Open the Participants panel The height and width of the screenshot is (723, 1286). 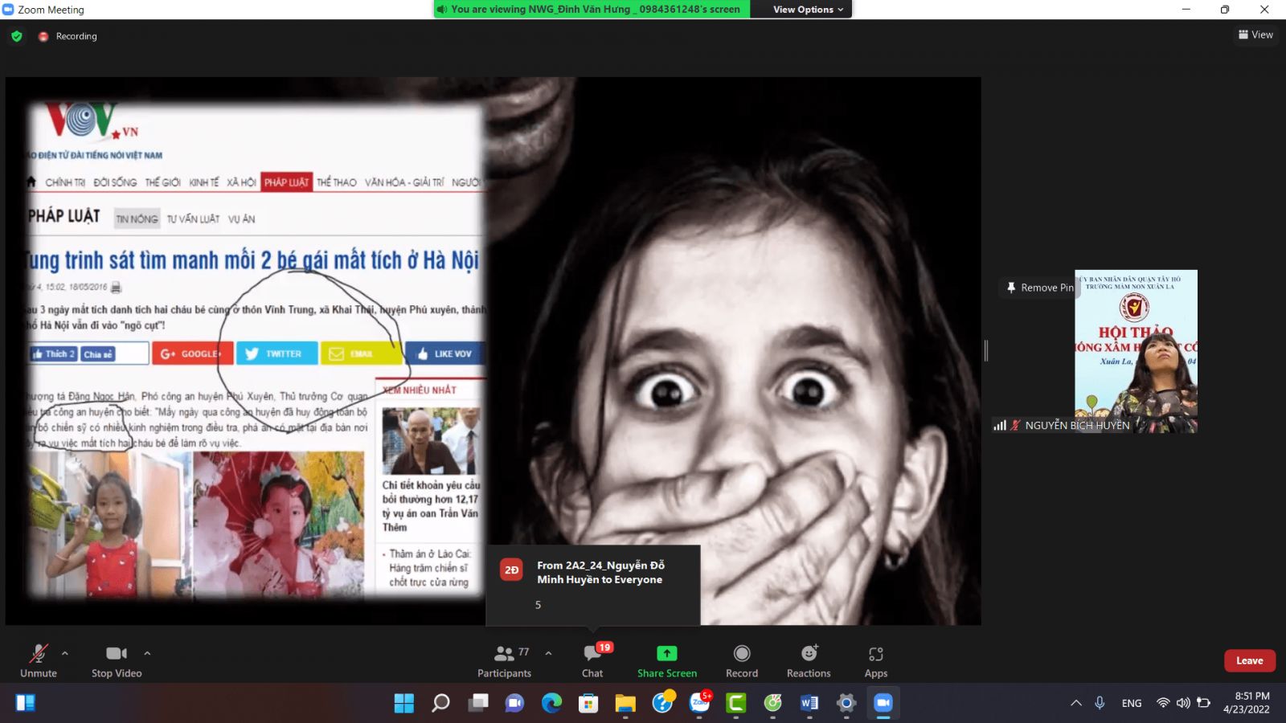click(504, 661)
